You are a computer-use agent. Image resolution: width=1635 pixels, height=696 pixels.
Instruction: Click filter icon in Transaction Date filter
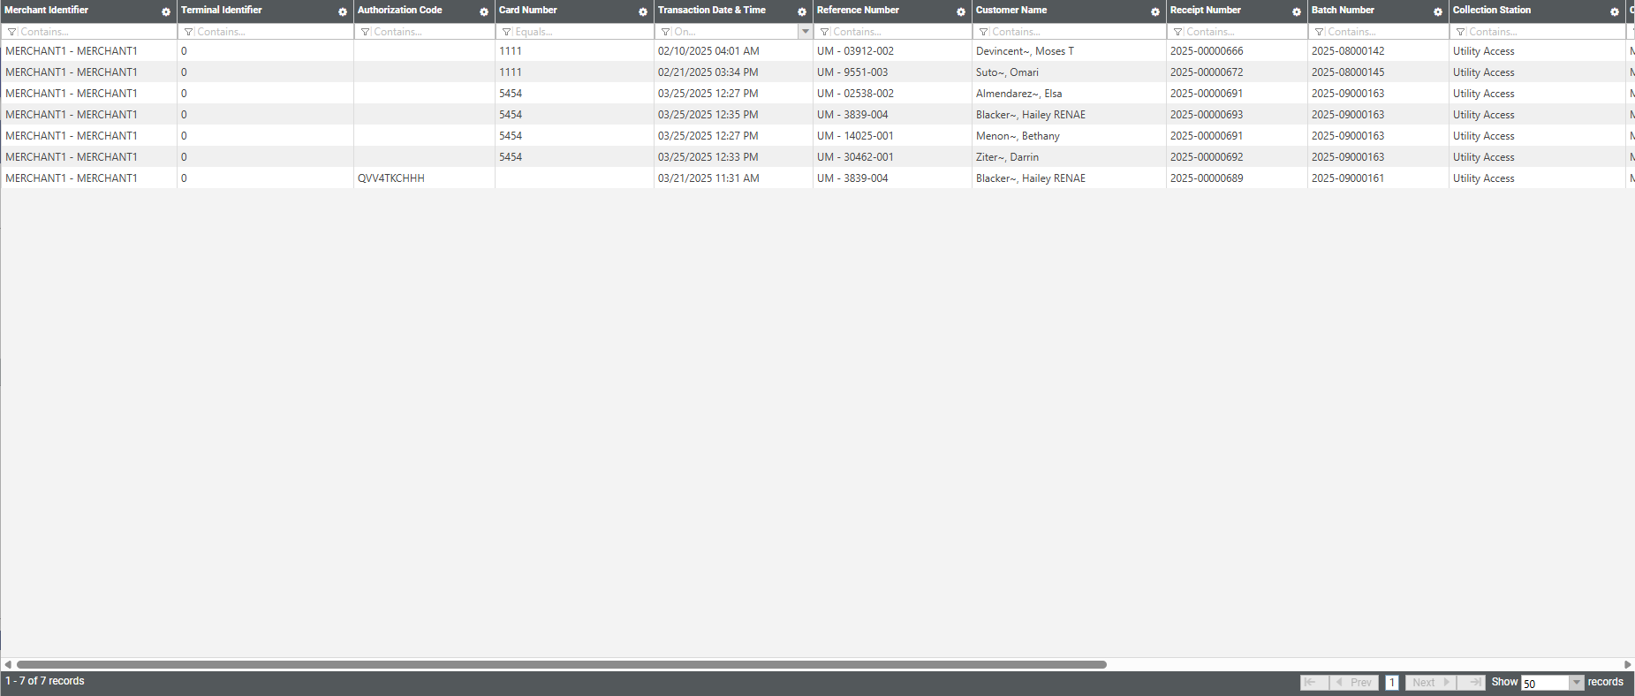[666, 32]
